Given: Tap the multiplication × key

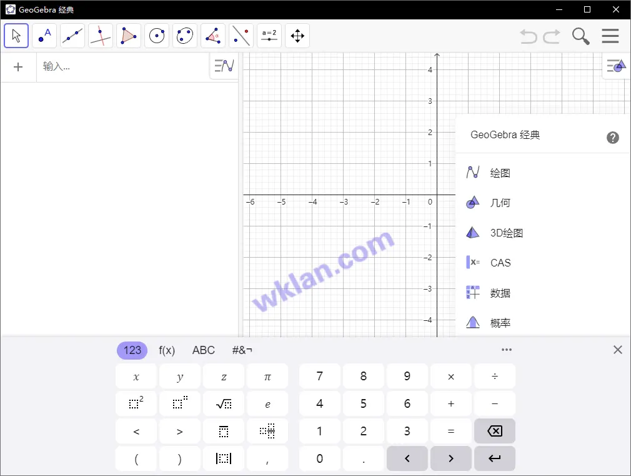Looking at the screenshot, I should click(x=451, y=377).
